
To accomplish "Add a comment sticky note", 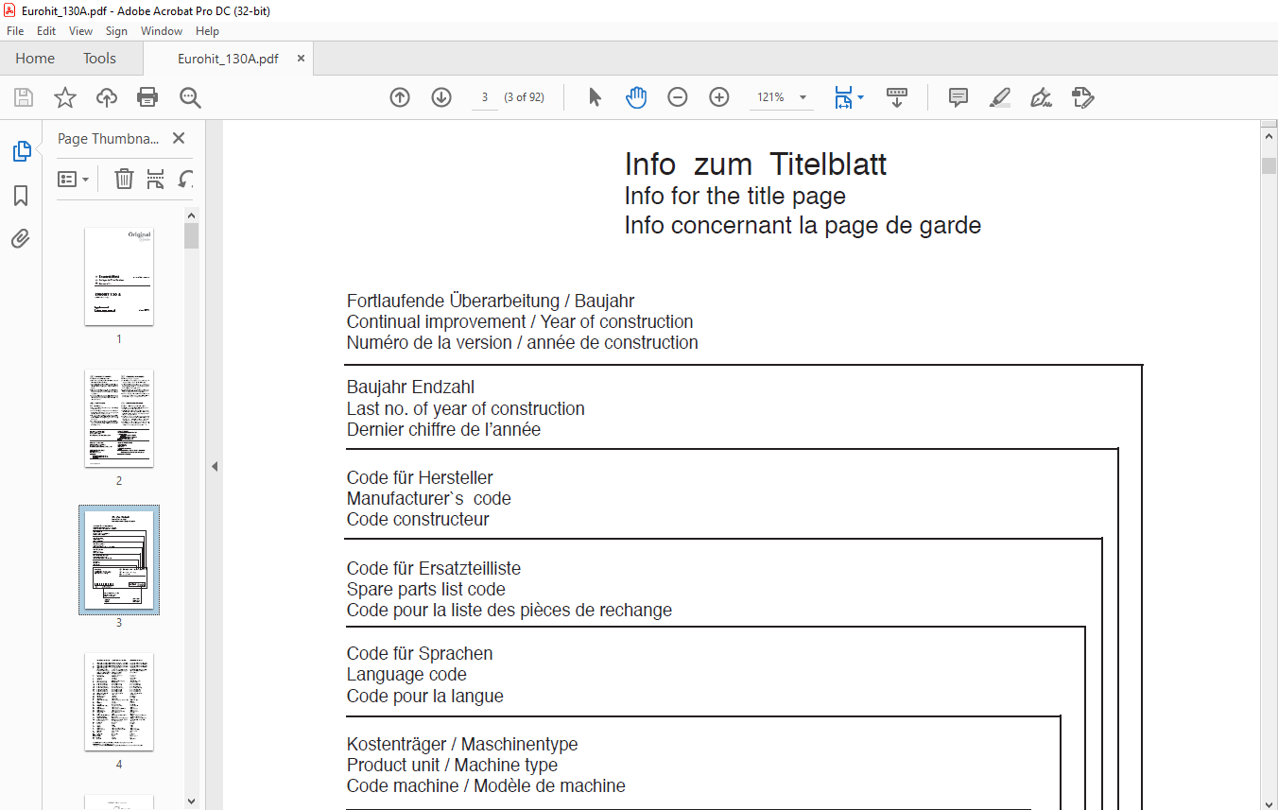I will 958,97.
